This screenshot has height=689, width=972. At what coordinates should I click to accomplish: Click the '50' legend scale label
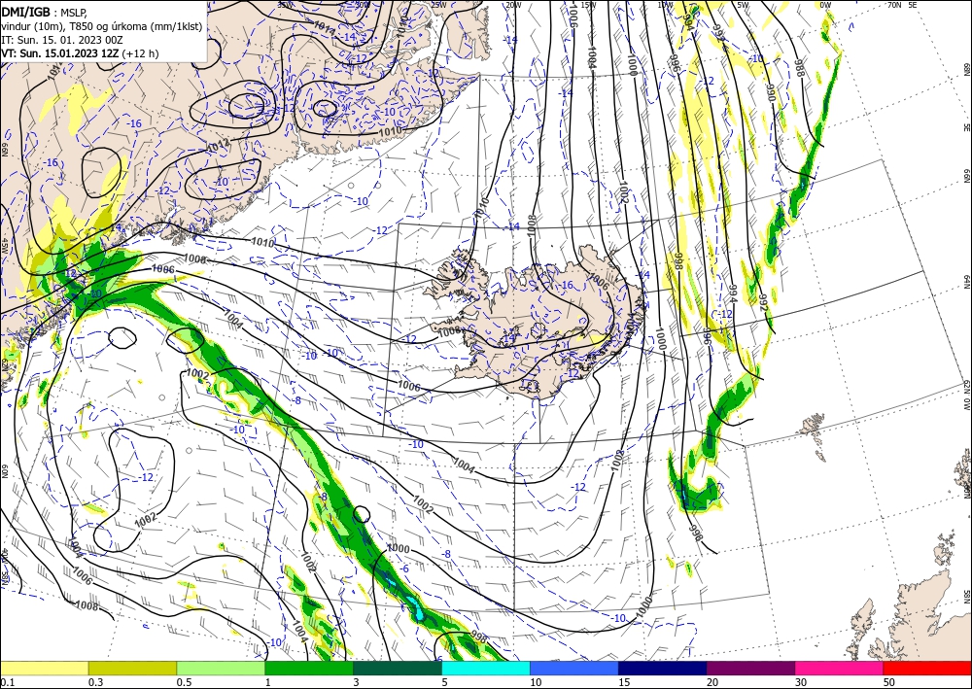pos(889,682)
